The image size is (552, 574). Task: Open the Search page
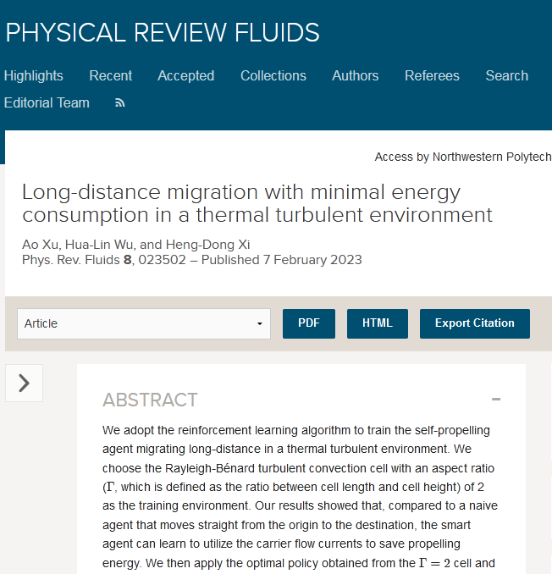pyautogui.click(x=507, y=75)
